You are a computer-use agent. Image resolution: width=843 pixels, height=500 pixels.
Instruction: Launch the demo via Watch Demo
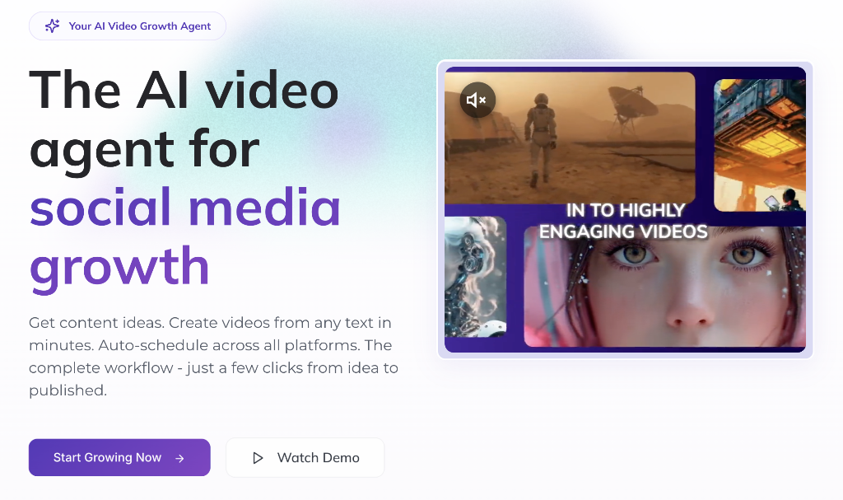click(305, 457)
